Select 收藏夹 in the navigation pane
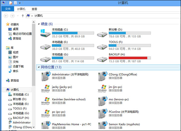 point(12,24)
